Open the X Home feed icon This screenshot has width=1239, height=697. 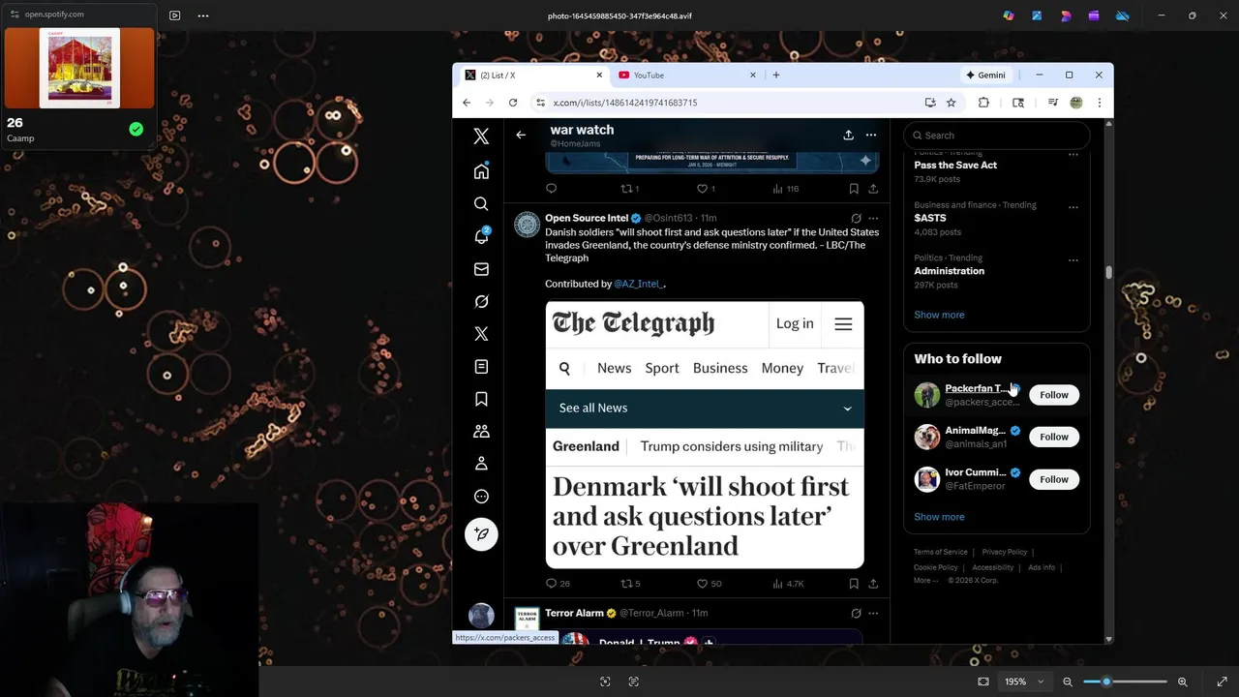481,171
